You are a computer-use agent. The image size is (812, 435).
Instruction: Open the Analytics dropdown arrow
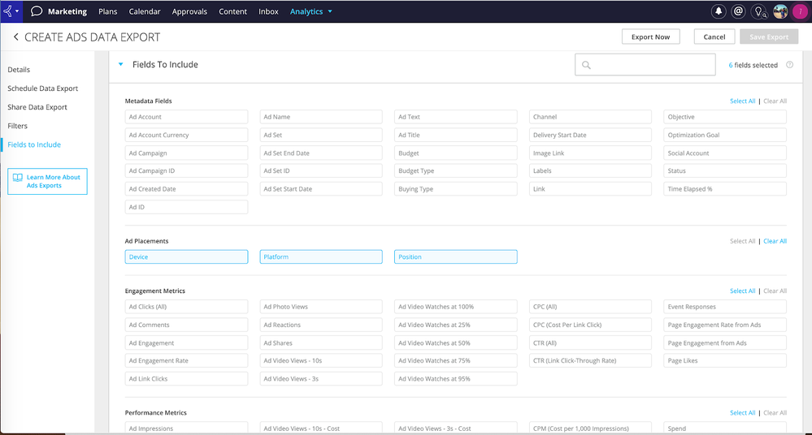click(x=330, y=11)
